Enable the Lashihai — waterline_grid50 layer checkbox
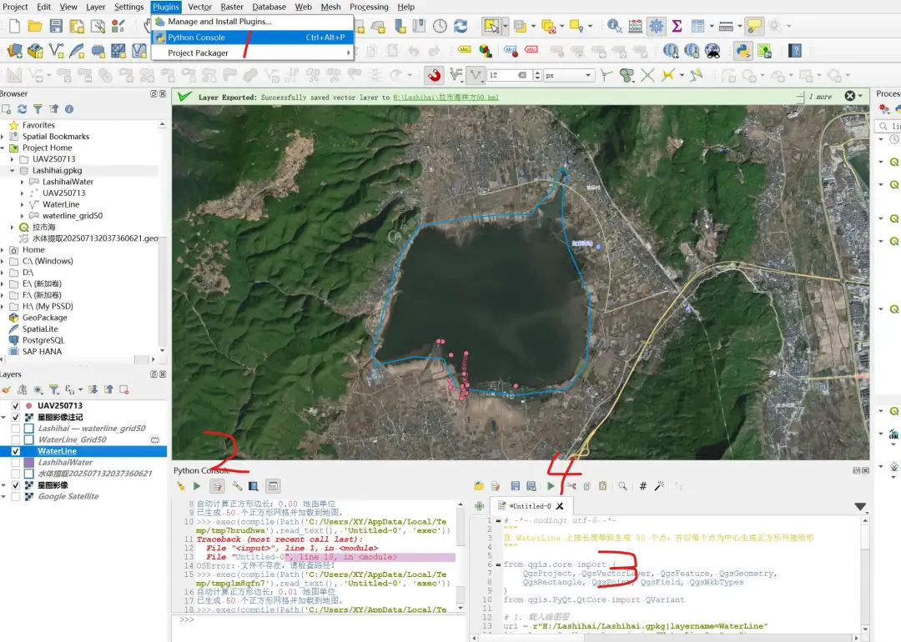Screen dimensions: 901x642 [16, 429]
